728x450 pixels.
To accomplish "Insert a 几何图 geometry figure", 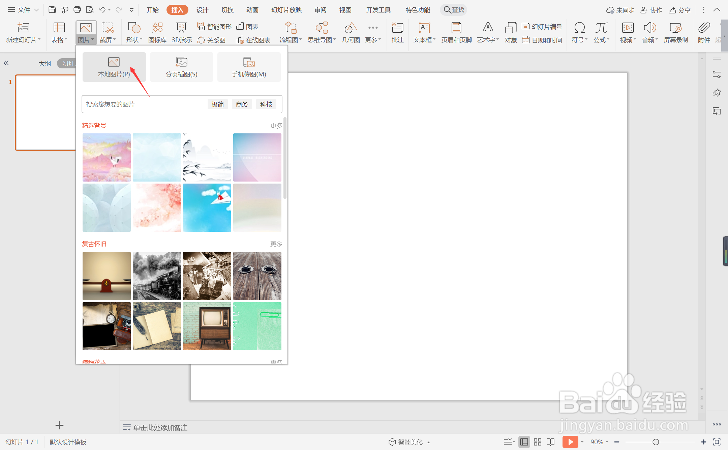I will [x=351, y=33].
